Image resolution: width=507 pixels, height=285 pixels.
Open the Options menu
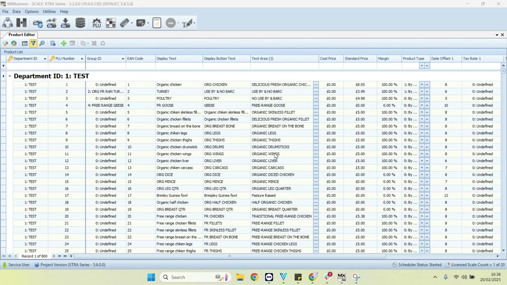[x=32, y=11]
